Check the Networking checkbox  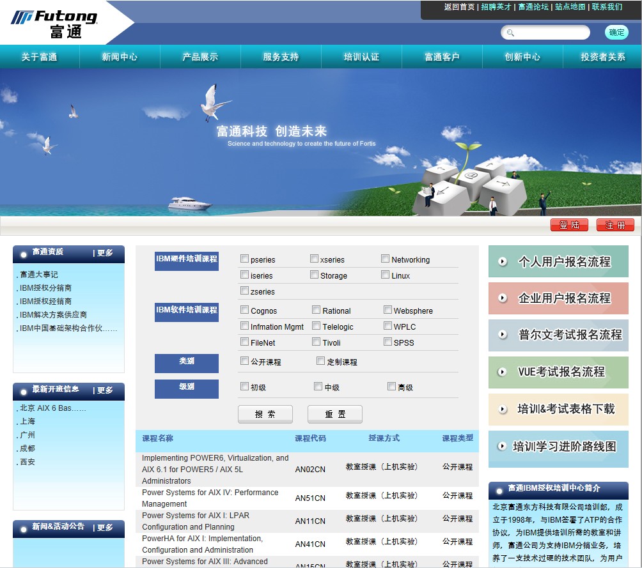pos(386,259)
